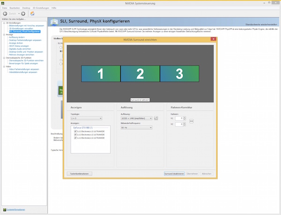Select 3D-Einstellungen verwalten in tree
This screenshot has width=281, height=215.
pos(21,29)
